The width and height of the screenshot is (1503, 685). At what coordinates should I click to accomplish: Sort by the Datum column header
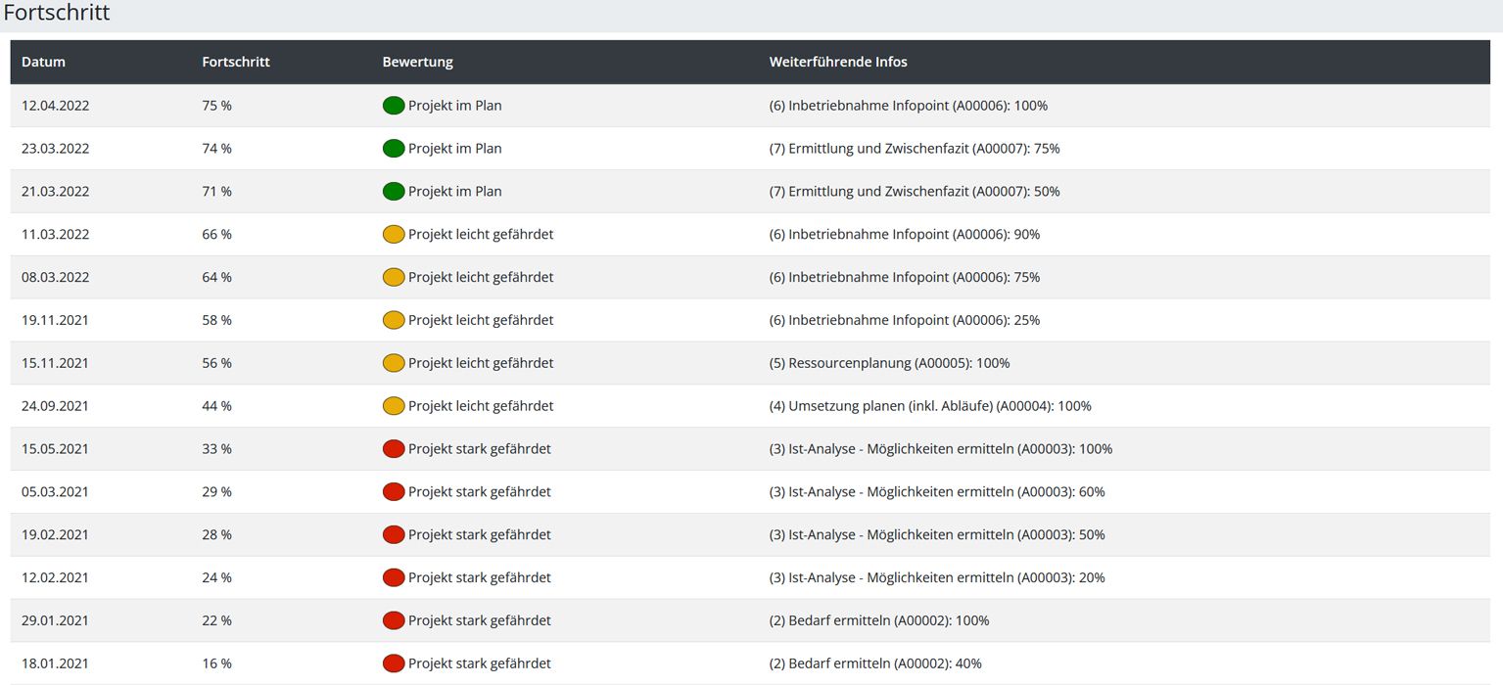point(43,62)
